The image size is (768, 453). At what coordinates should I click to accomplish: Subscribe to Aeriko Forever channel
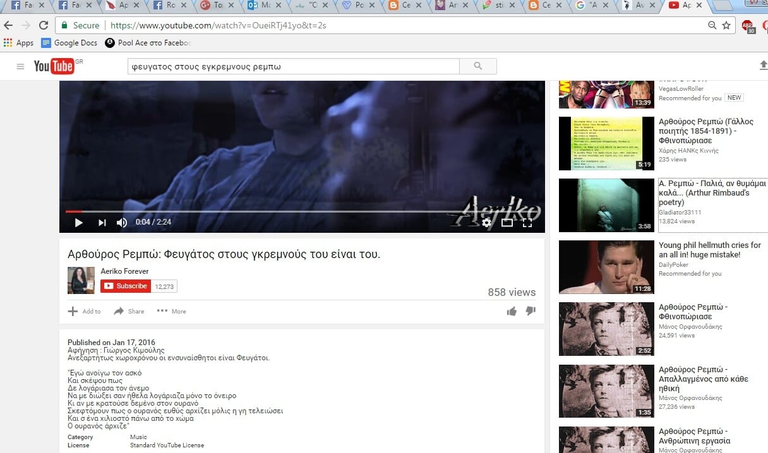tap(126, 286)
